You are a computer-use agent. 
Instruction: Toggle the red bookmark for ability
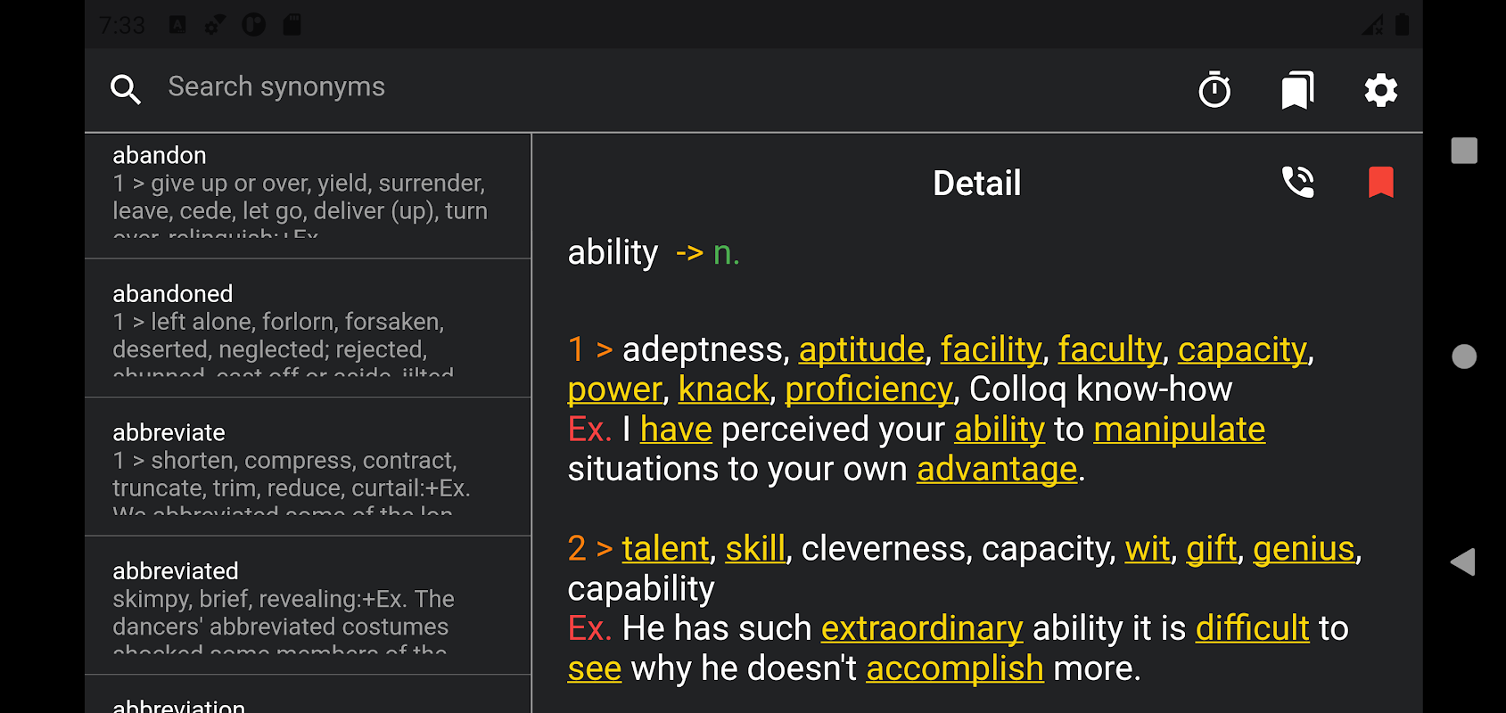tap(1380, 182)
